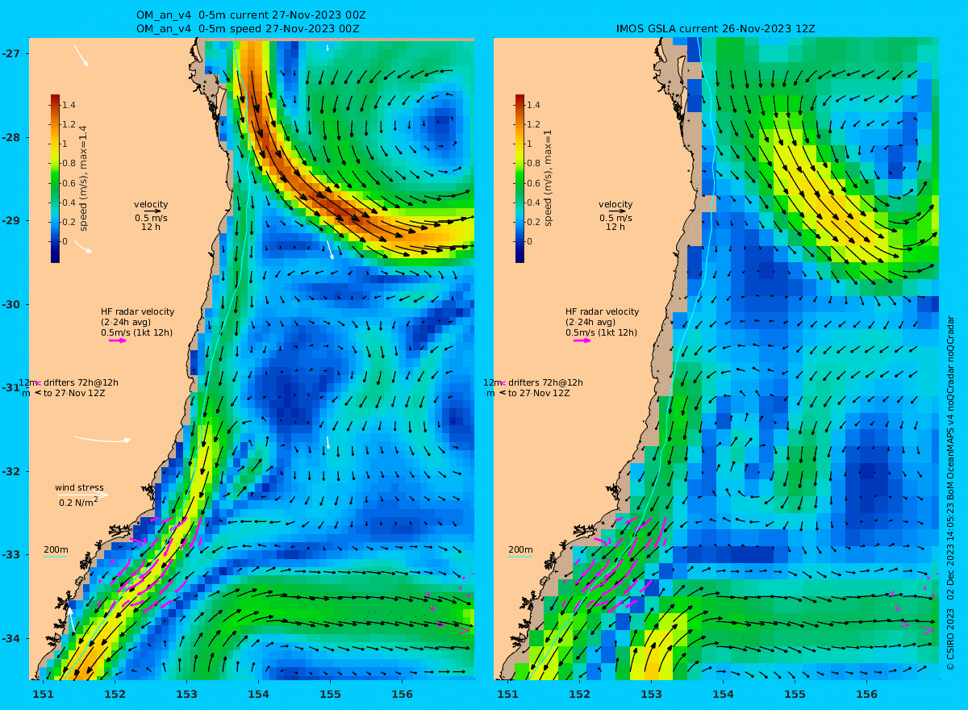
Task: Click the 1.4 tick on left color bar
Action: coord(69,105)
